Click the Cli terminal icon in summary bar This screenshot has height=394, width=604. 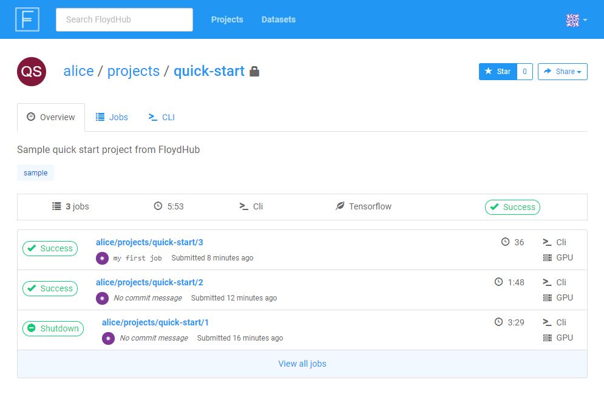pos(243,206)
